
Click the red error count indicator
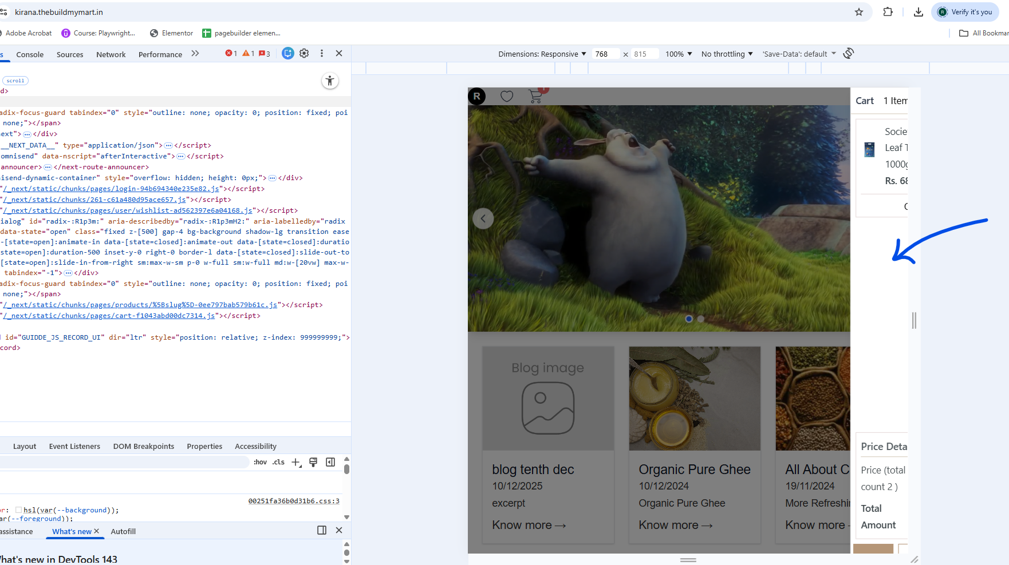coord(231,53)
